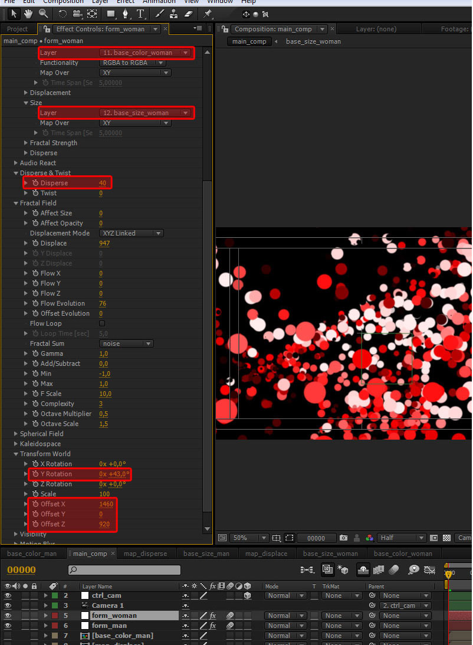Viewport: 473px width, 645px height.
Task: Toggle the Effect Controls panel lock icon
Action: pos(47,29)
